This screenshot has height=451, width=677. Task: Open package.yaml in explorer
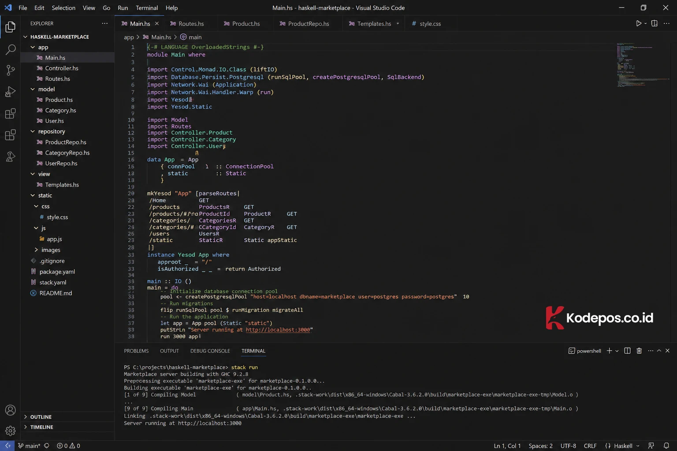pyautogui.click(x=57, y=272)
